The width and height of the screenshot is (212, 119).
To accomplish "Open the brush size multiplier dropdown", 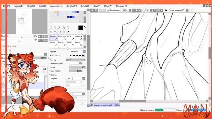I will (x=67, y=59).
